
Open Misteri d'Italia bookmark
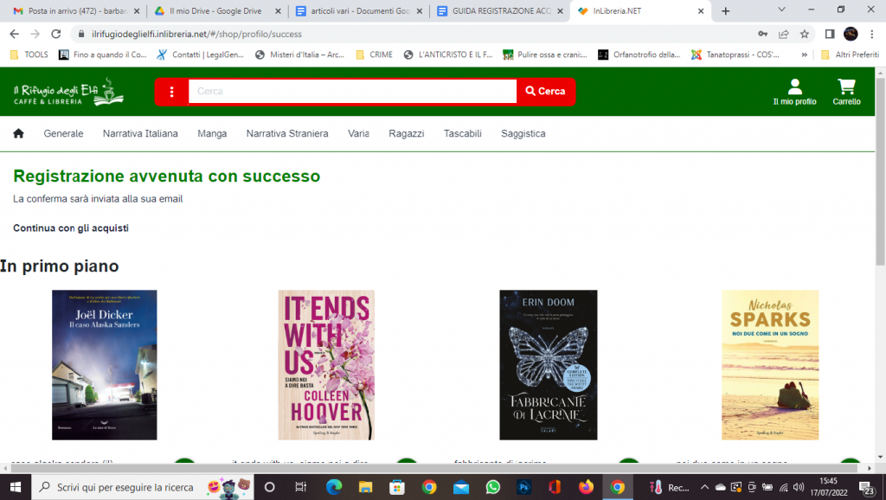pyautogui.click(x=299, y=54)
